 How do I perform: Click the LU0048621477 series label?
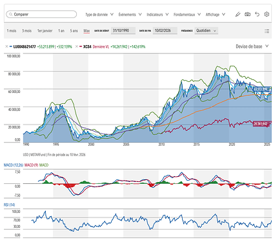pyautogui.click(x=25, y=46)
